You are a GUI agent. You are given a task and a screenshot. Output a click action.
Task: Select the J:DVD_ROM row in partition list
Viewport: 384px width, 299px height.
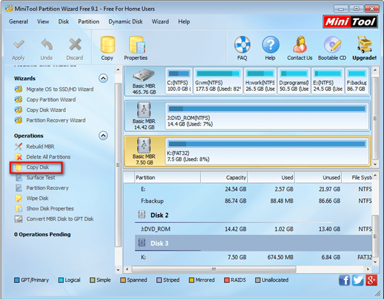tap(253, 230)
